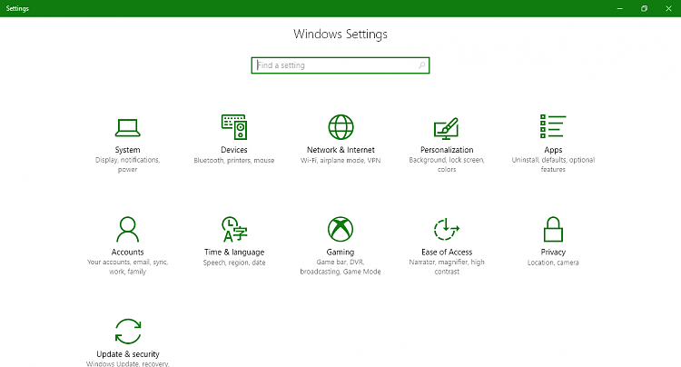The image size is (681, 367).
Task: Click the Windows Settings heading
Action: pos(340,34)
